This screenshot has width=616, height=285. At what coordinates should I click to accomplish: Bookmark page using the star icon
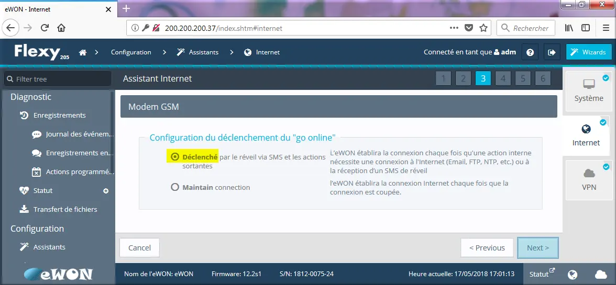pyautogui.click(x=483, y=28)
